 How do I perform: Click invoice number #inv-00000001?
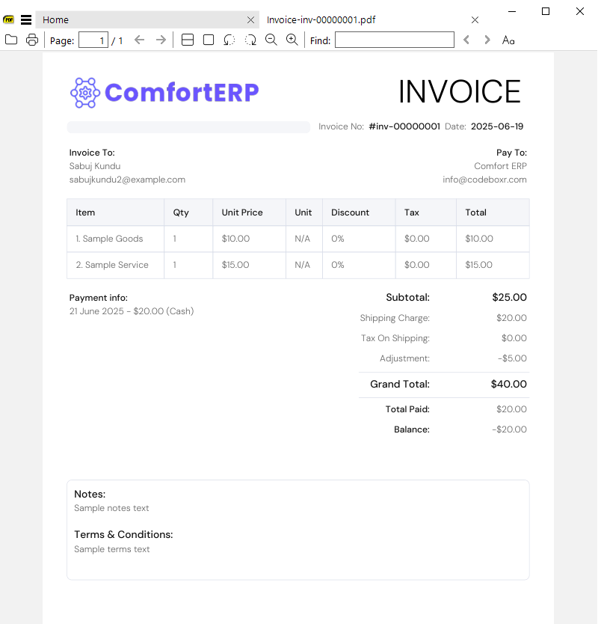coord(404,126)
